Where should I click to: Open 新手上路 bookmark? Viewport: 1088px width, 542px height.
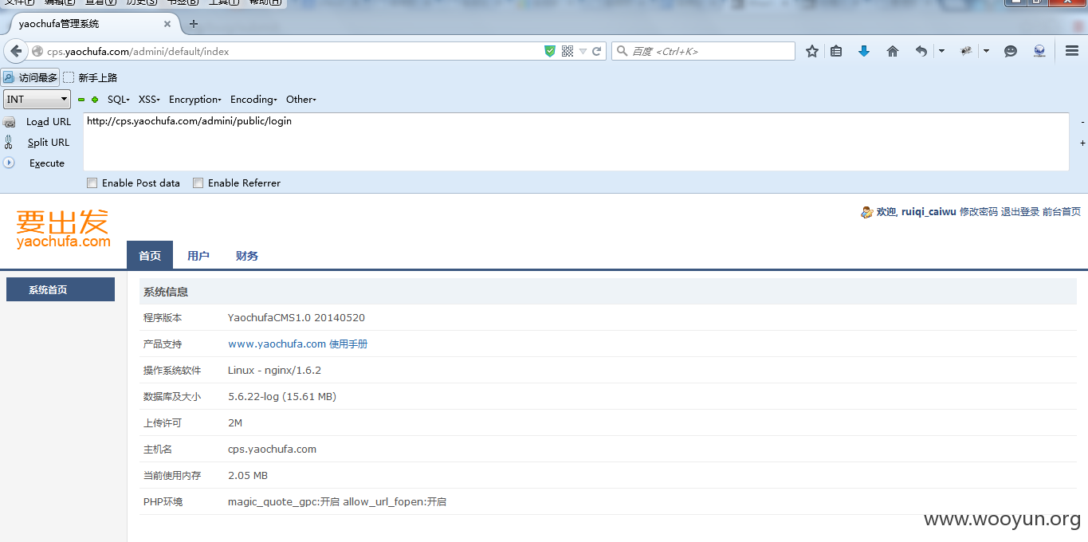pos(90,77)
